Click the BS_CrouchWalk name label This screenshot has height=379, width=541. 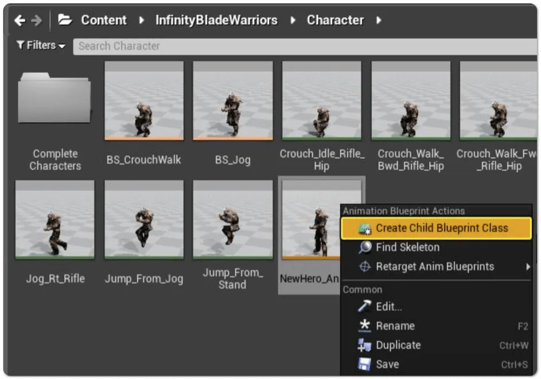[143, 159]
